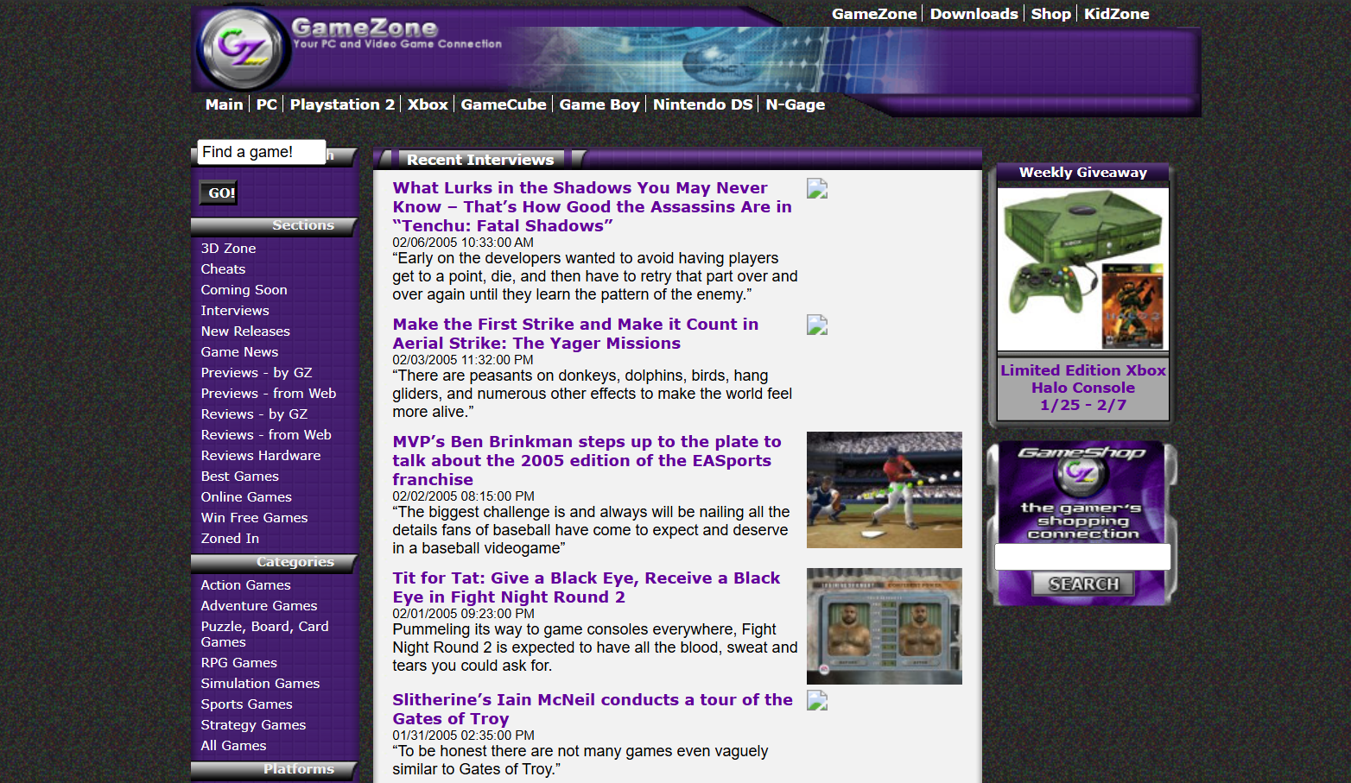Open MVP's Ben Brinkman interview headline
The image size is (1351, 783).
pos(587,461)
